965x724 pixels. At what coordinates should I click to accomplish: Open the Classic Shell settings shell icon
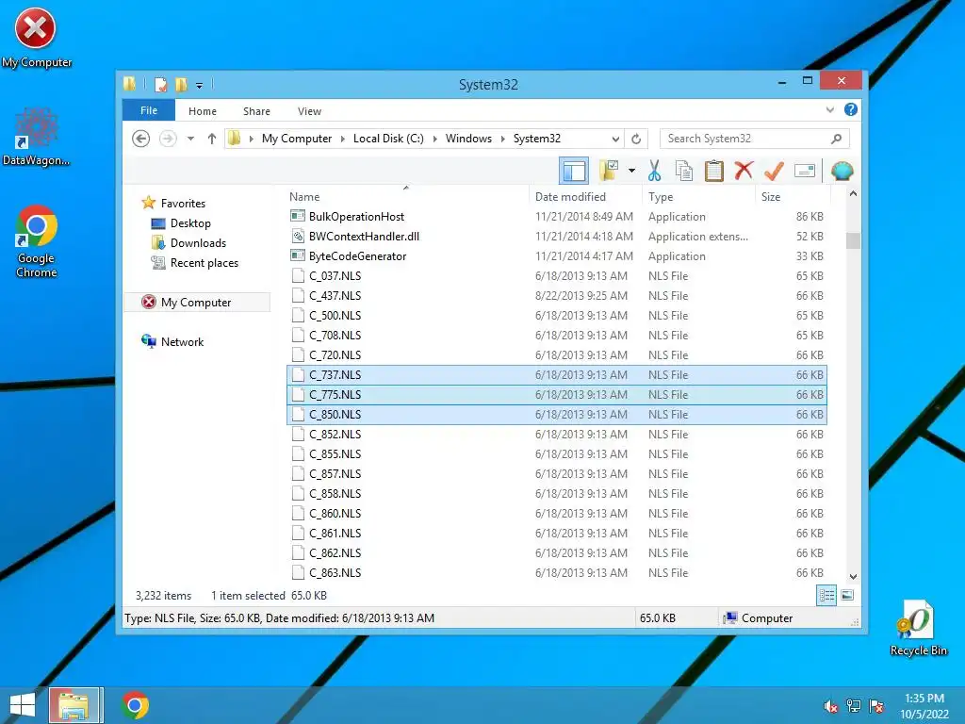(842, 171)
